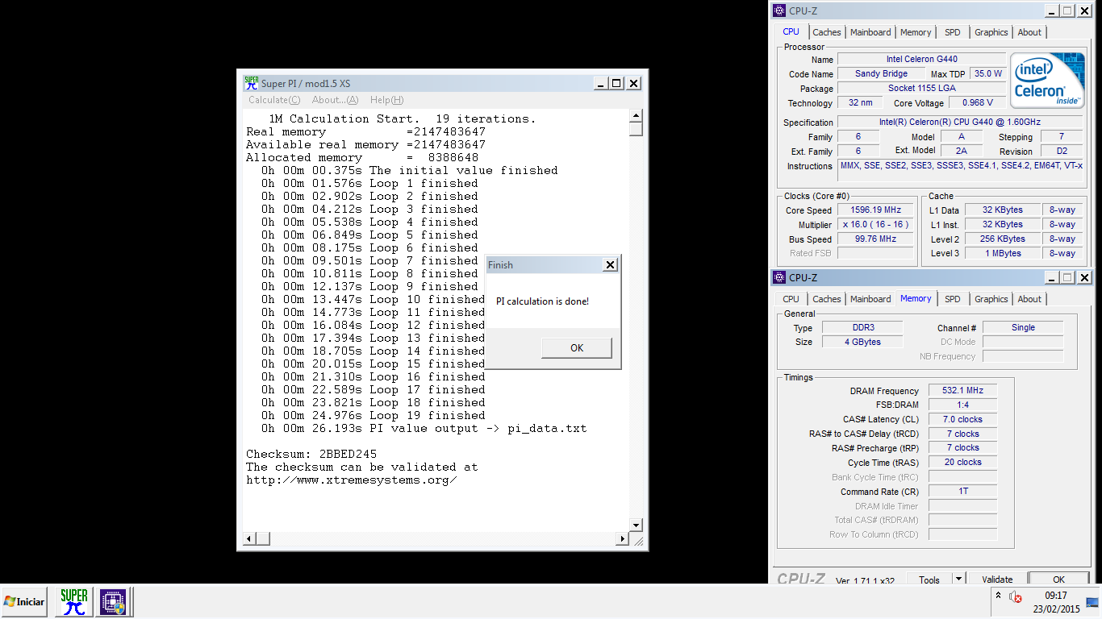
Task: Click the 7.0 clocks CAS latency value
Action: tap(962, 420)
